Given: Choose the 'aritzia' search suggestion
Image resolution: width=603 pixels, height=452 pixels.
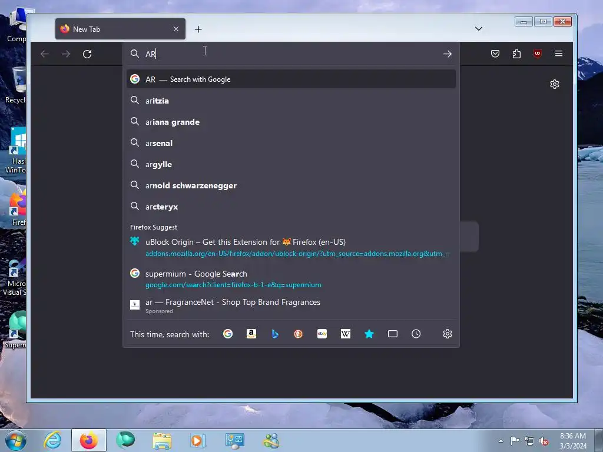Looking at the screenshot, I should pyautogui.click(x=291, y=101).
